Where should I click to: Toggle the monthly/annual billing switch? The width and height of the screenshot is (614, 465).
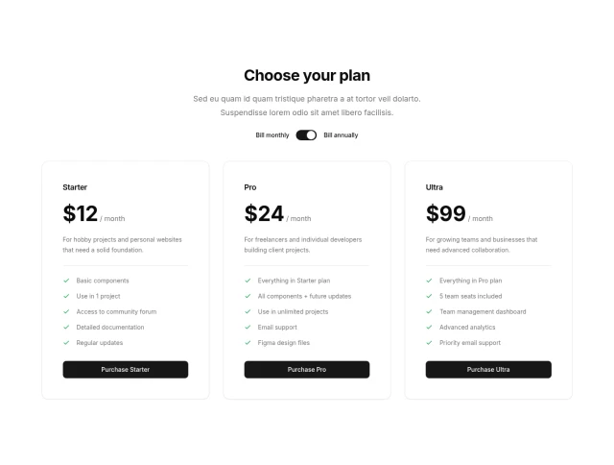(306, 135)
